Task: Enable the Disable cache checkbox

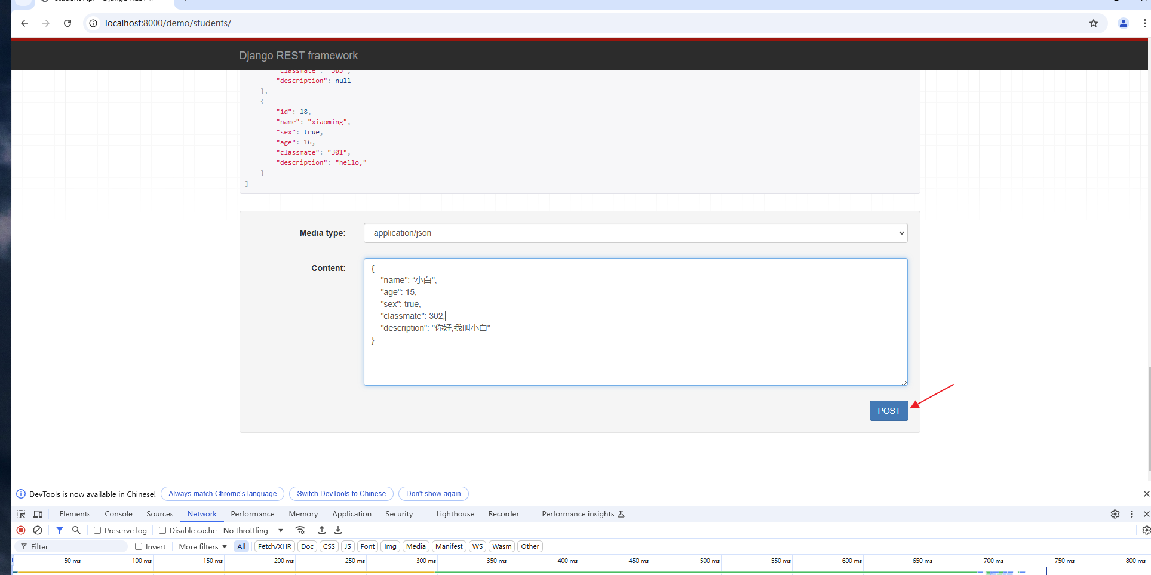Action: click(162, 530)
